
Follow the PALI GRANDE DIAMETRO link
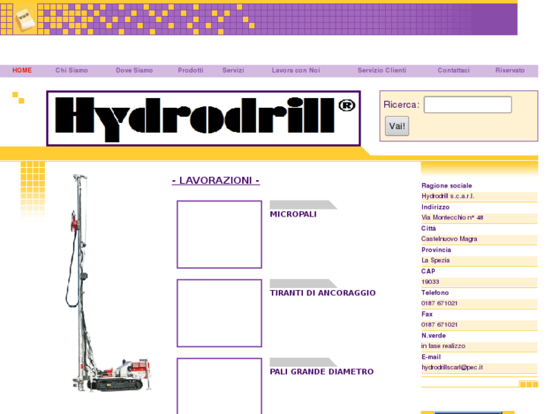(322, 371)
